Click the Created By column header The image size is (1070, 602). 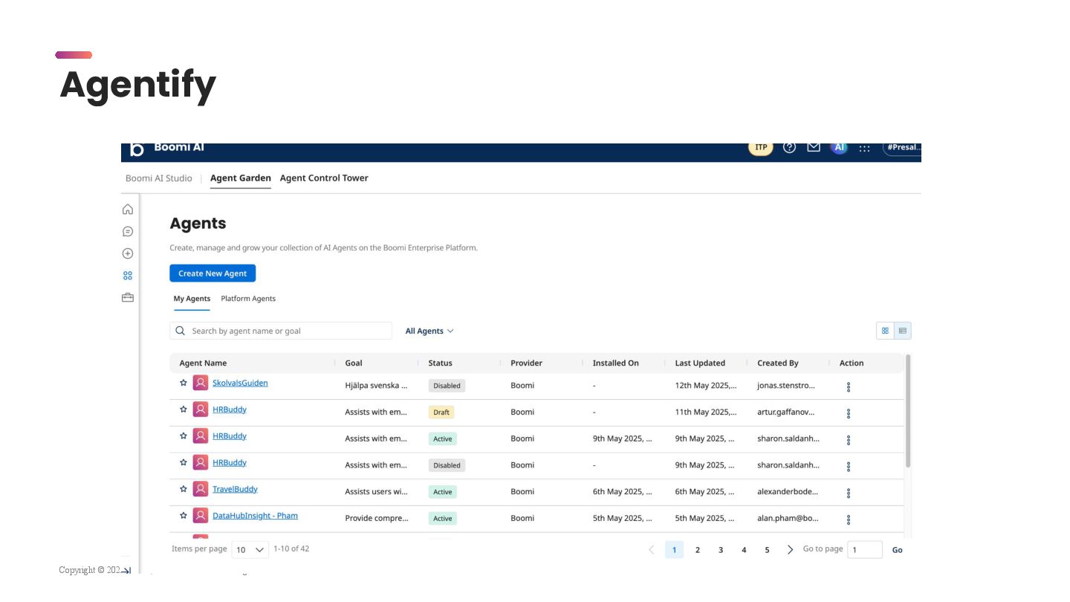coord(778,363)
